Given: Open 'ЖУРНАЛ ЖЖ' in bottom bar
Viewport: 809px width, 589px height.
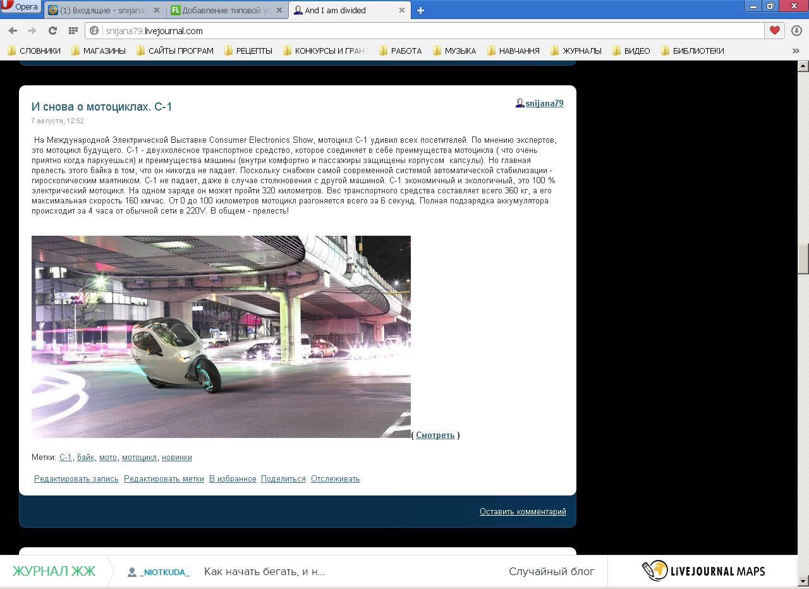Looking at the screenshot, I should 54,571.
